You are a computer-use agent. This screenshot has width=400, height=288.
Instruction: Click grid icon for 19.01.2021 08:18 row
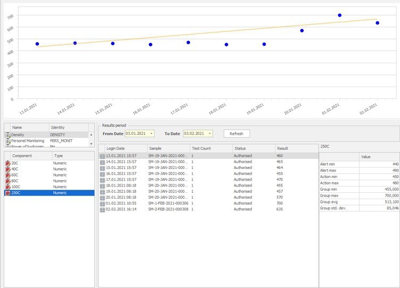point(102,192)
